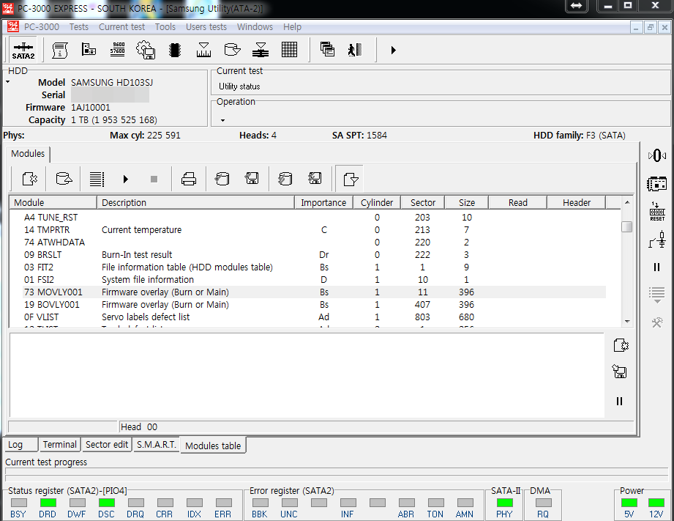Click the save floppy icon beside log area
This screenshot has height=521, width=674.
pos(619,372)
